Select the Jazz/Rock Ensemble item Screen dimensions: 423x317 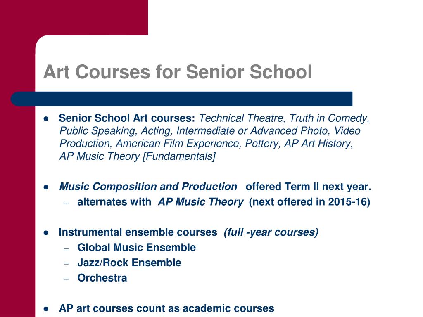129,263
